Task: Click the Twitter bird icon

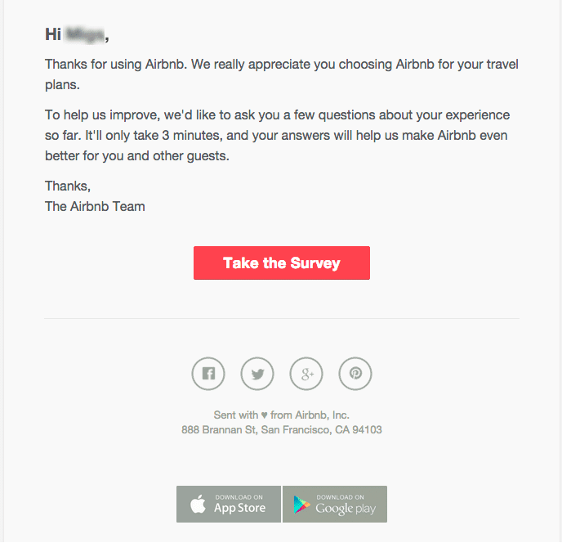Action: coord(257,374)
